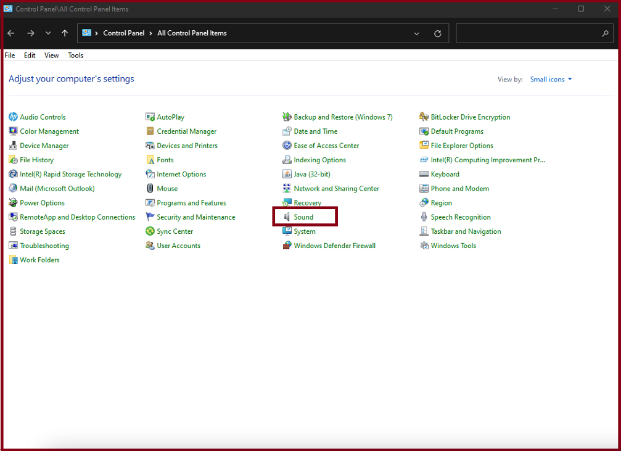Open Phone and Modem
The image size is (621, 451).
[460, 189]
